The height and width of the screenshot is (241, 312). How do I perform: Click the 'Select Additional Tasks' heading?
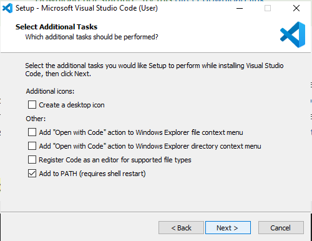(x=56, y=27)
